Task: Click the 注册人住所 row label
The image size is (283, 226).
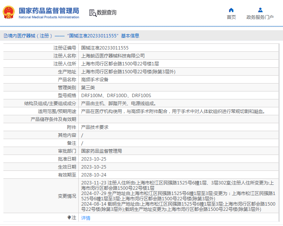Action: click(x=65, y=63)
